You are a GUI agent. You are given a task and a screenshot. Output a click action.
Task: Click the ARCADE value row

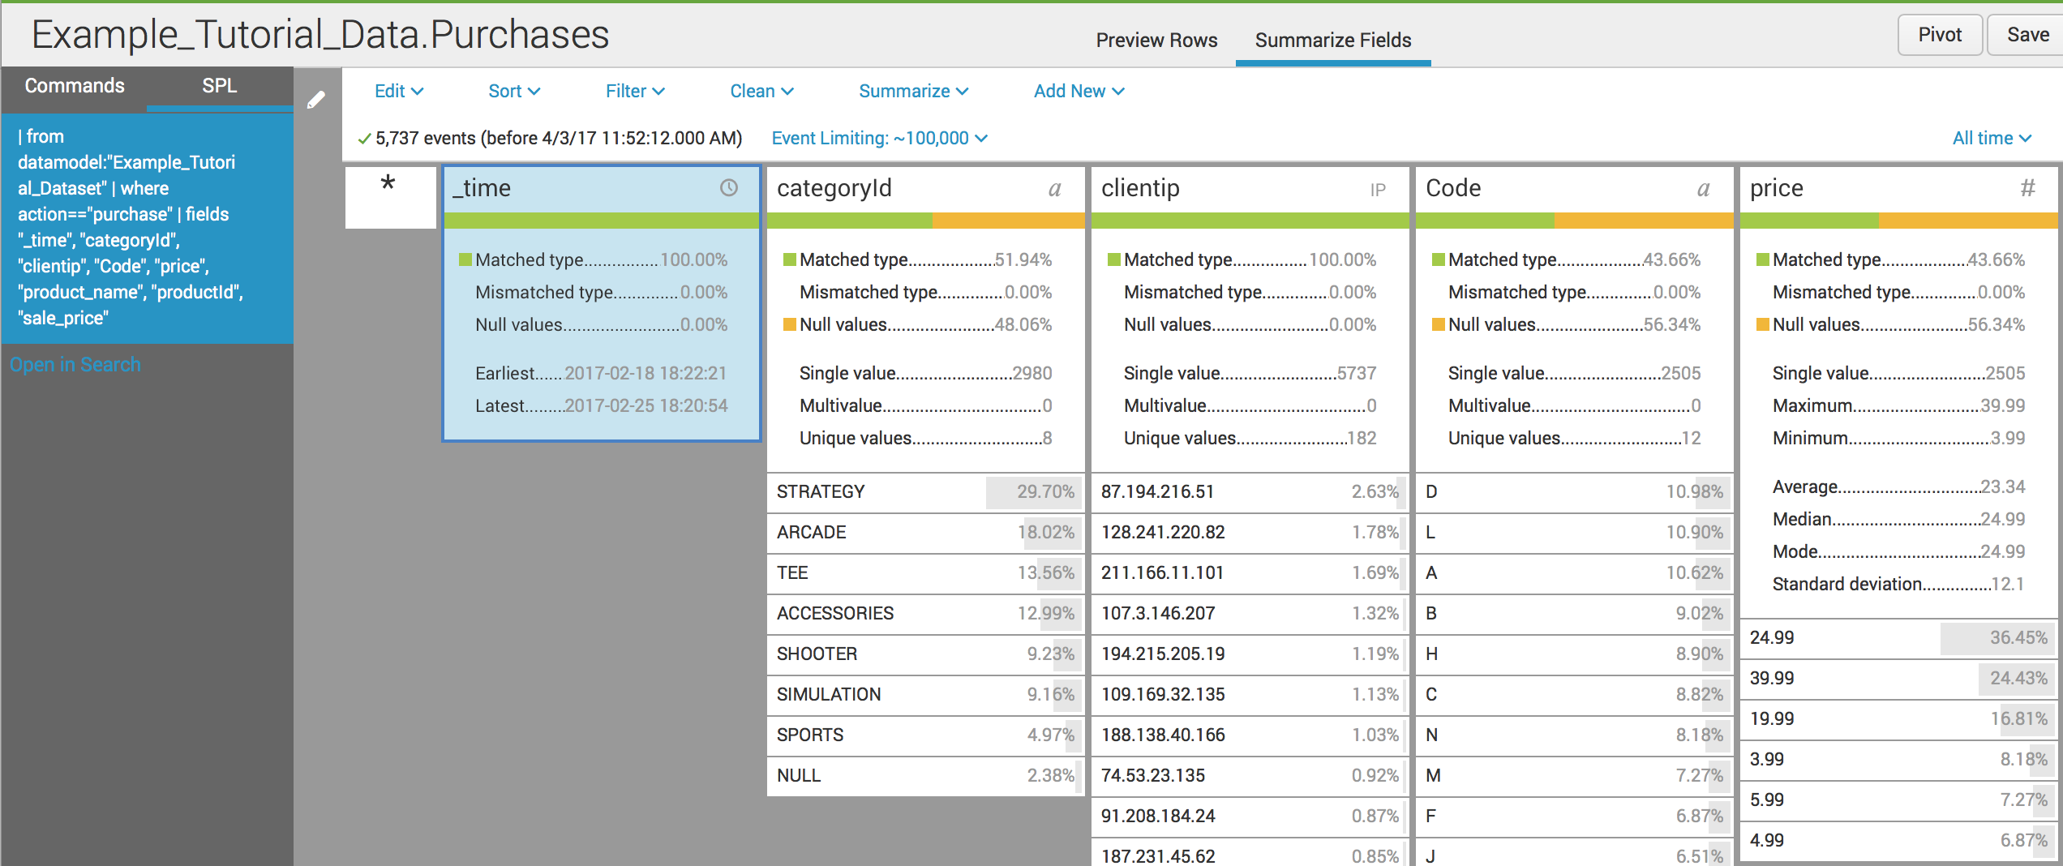pyautogui.click(x=925, y=533)
